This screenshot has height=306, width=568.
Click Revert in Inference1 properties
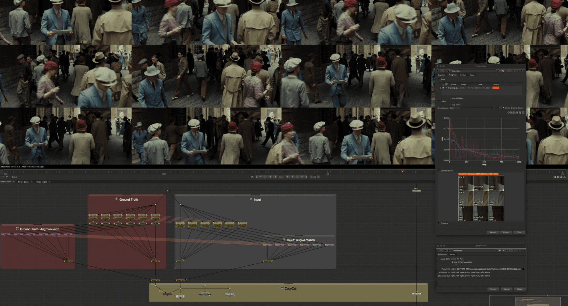(x=493, y=289)
